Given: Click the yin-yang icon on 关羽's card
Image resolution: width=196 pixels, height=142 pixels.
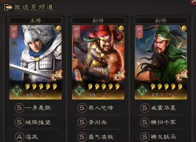Looking at the screenshot, I should (x=184, y=28).
